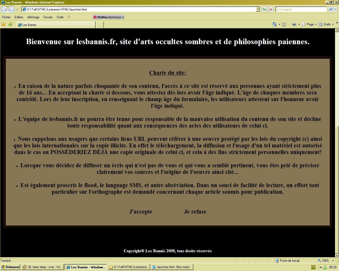Image resolution: width=339 pixels, height=271 pixels.
Task: Select the Les Bannis browser tab
Action: pos(56,25)
